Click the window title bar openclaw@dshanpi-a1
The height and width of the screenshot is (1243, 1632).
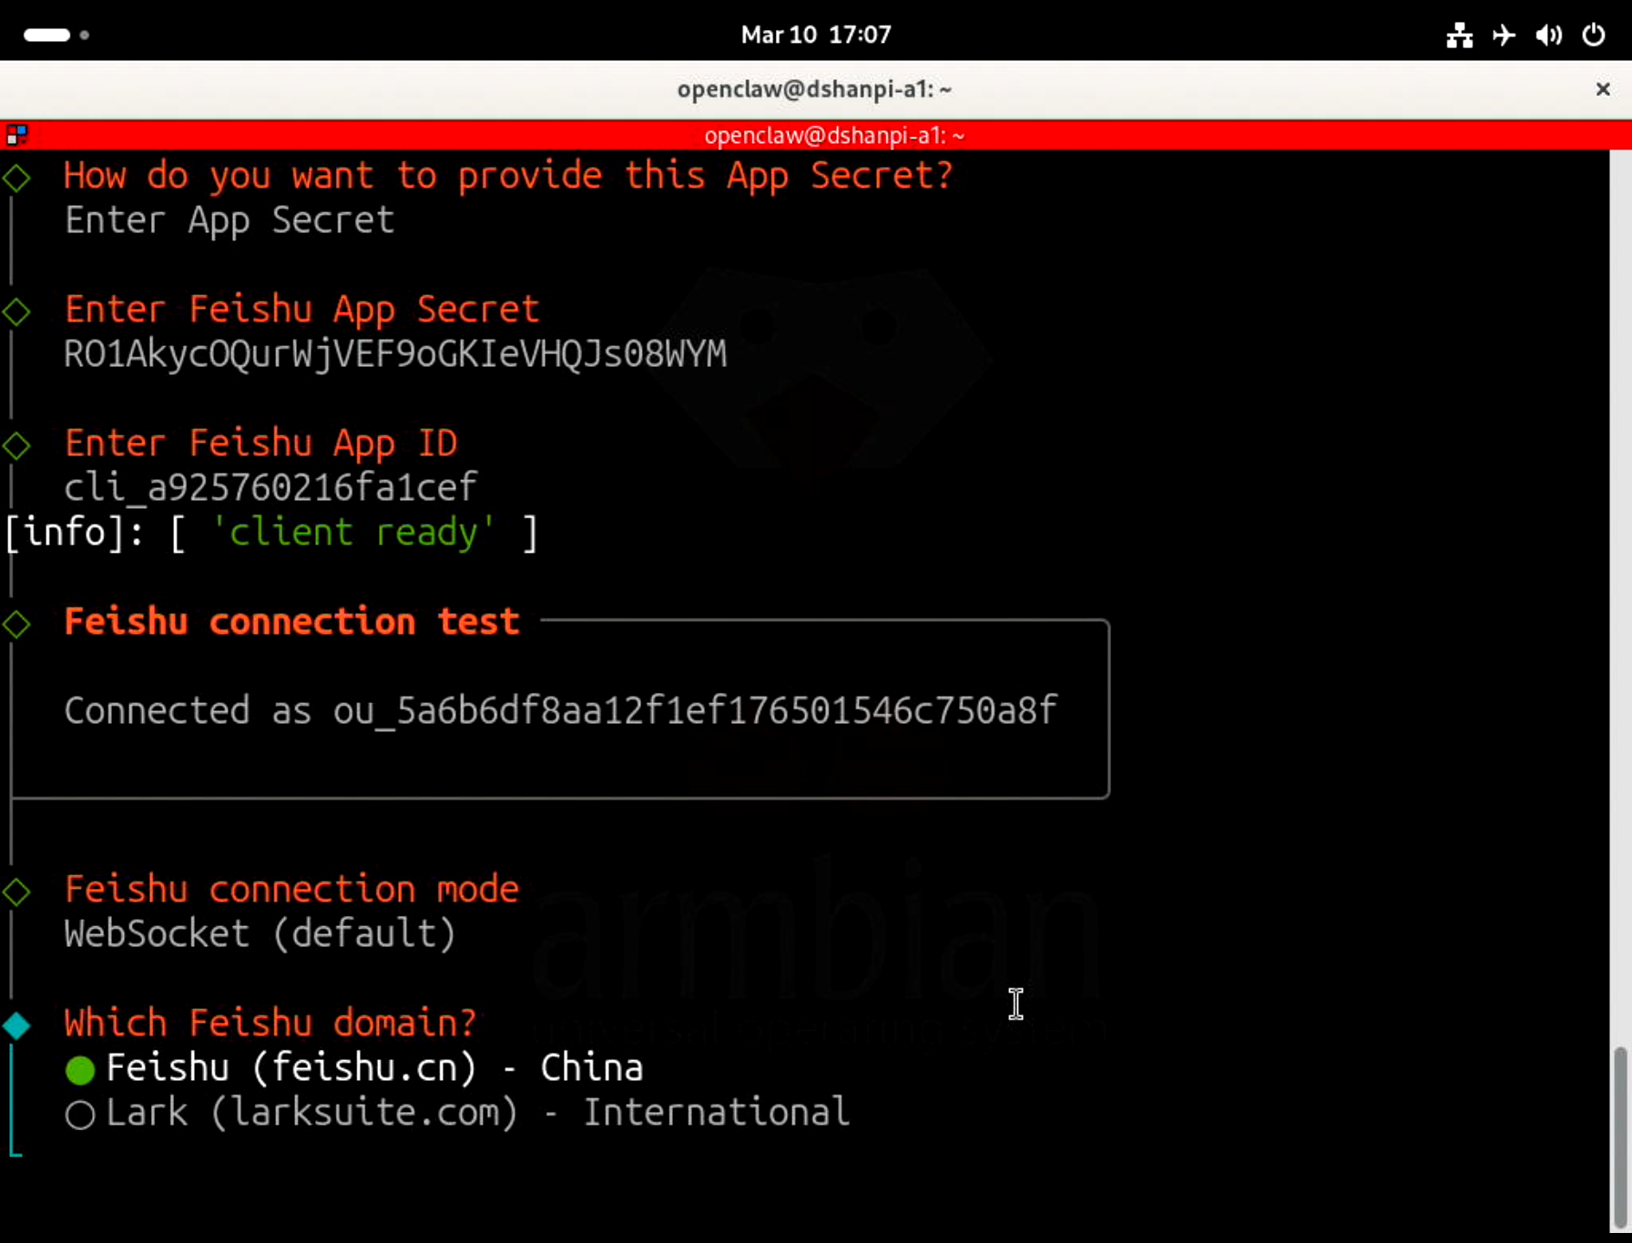tap(814, 89)
